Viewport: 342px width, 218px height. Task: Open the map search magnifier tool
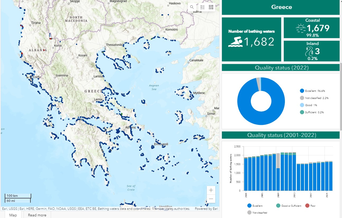pos(192,7)
